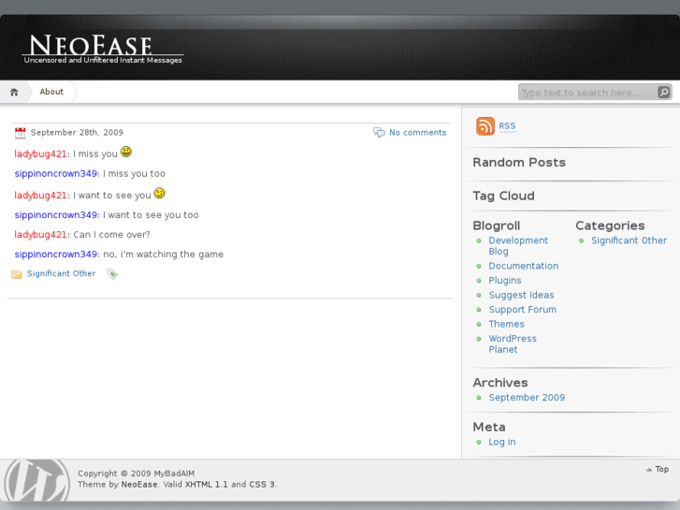Open the Support Forum link
Screen dimensions: 680x510
click(x=522, y=310)
